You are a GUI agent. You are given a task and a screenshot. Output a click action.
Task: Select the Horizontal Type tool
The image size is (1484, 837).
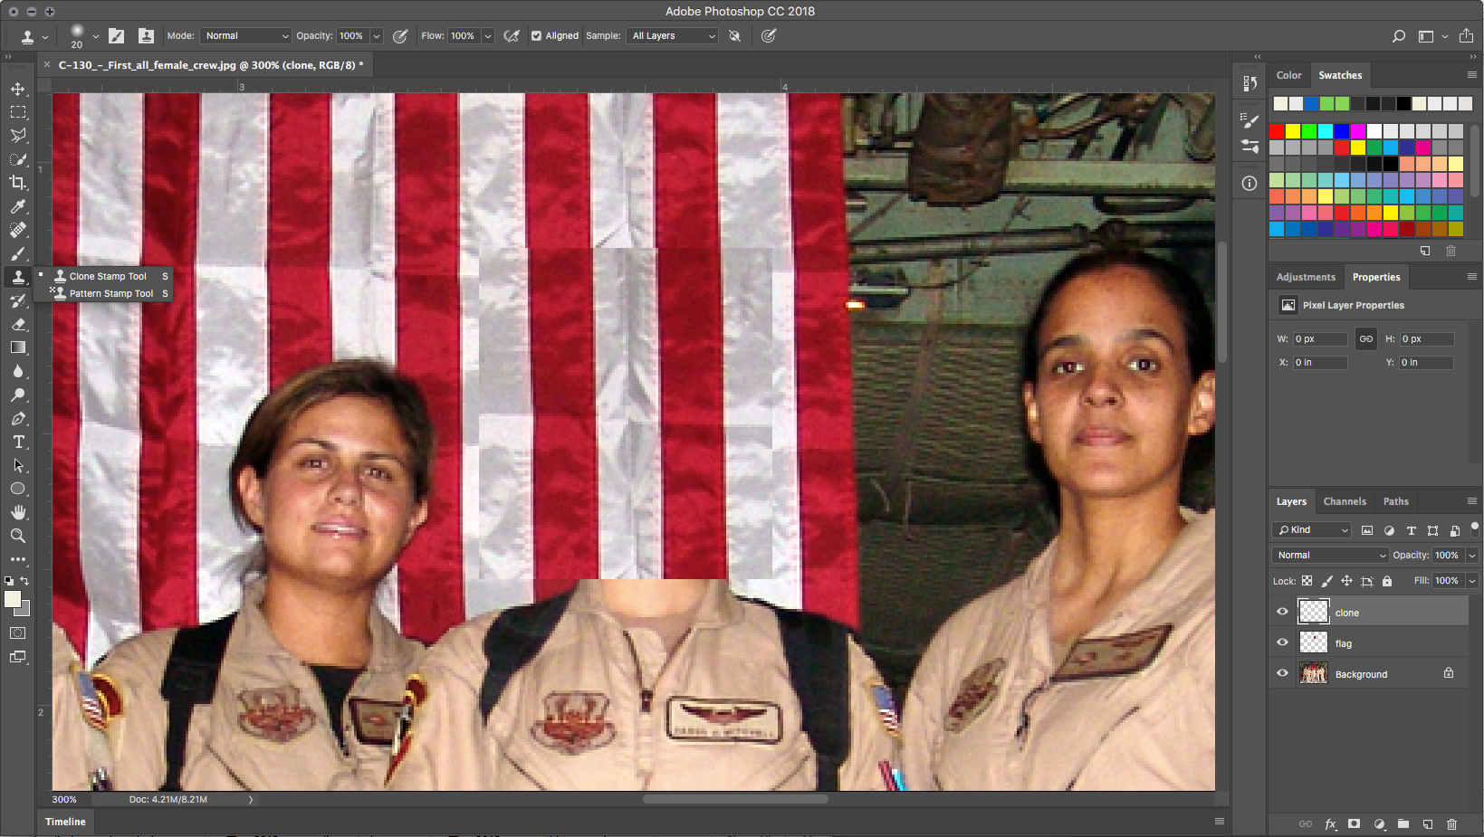[x=18, y=442]
